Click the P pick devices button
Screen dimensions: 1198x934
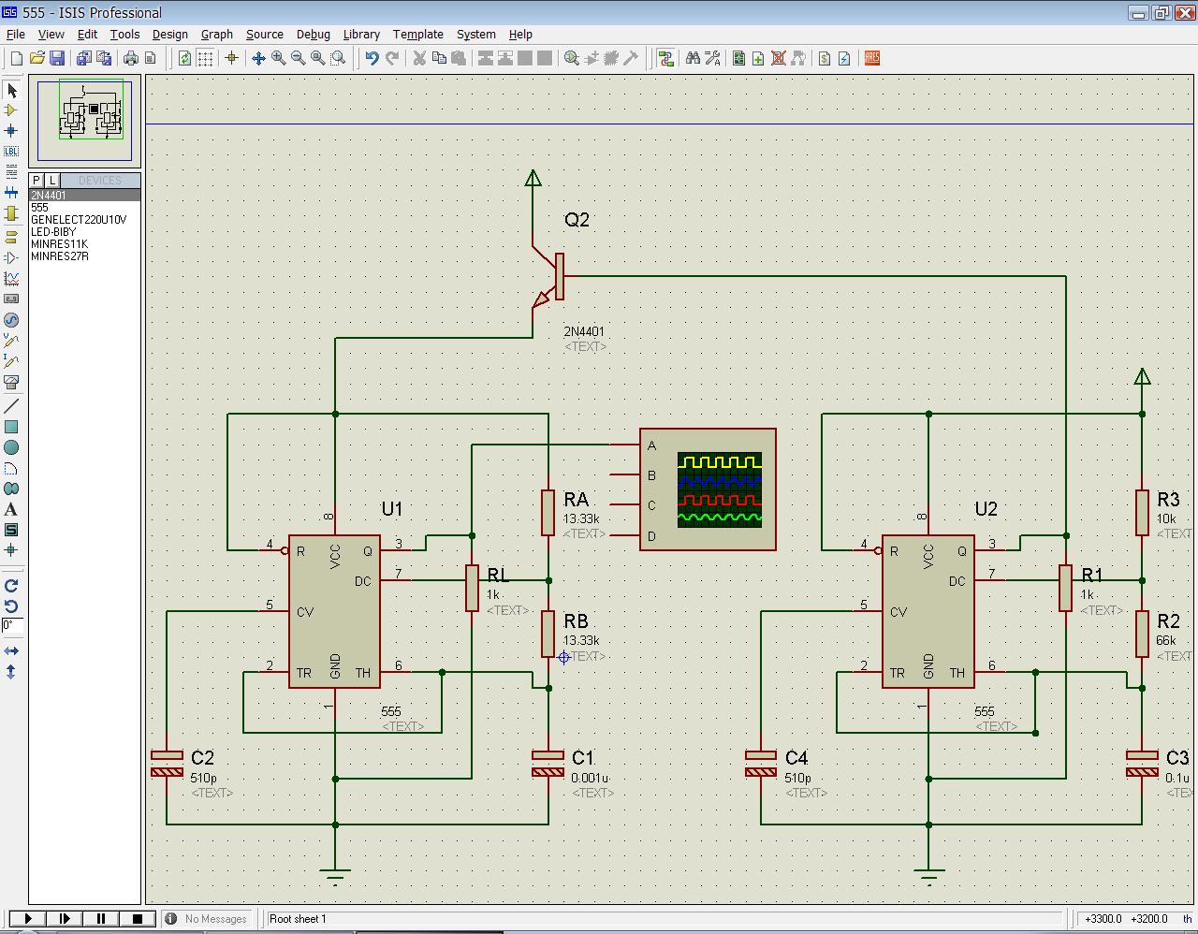pos(37,181)
